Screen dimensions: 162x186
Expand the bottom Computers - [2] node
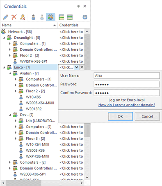(x=10, y=162)
